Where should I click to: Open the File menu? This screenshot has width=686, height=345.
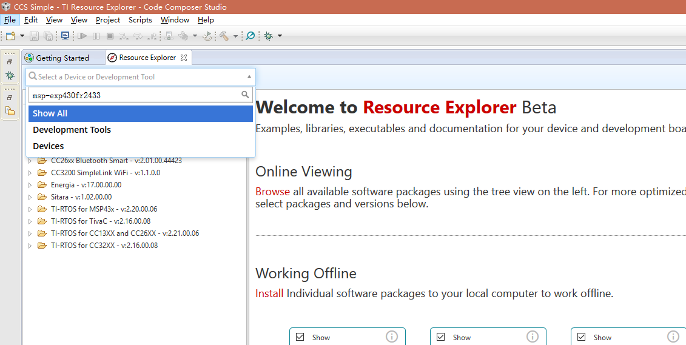point(10,19)
